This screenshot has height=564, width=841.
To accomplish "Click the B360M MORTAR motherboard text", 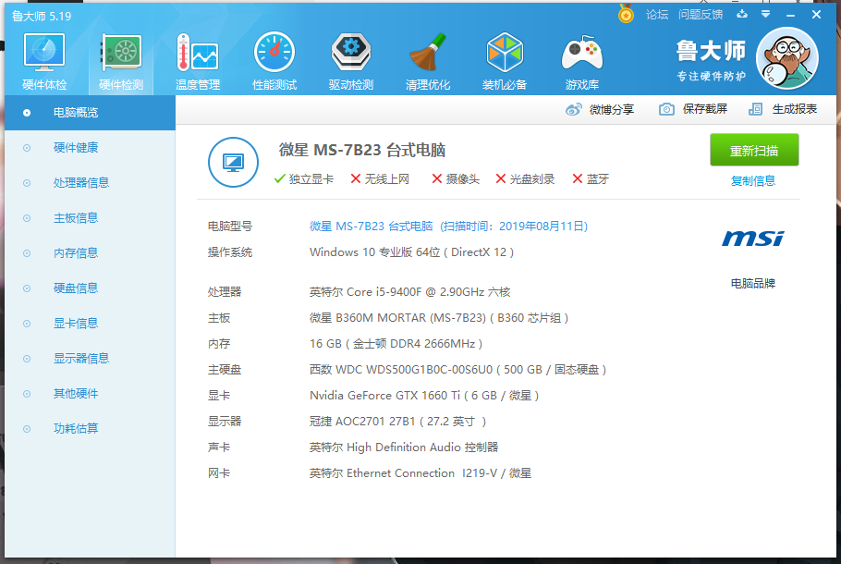I will pos(439,318).
